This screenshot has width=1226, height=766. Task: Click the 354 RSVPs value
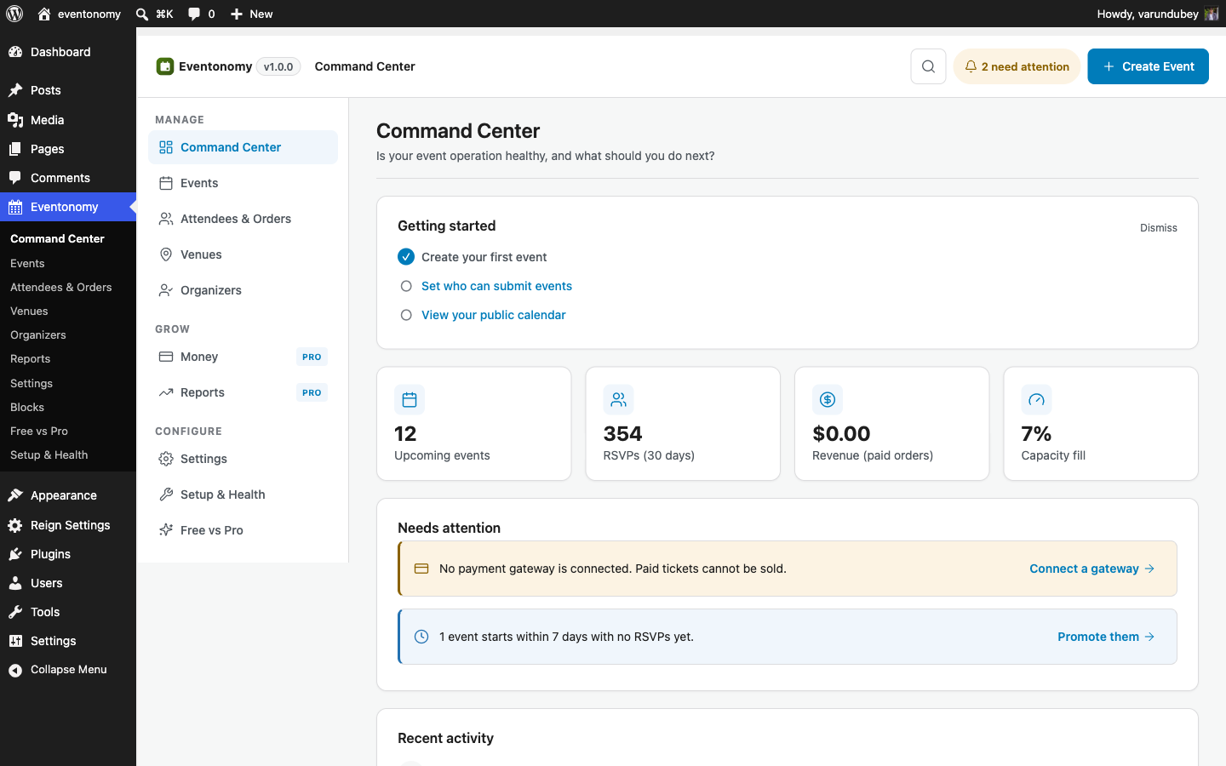click(622, 434)
